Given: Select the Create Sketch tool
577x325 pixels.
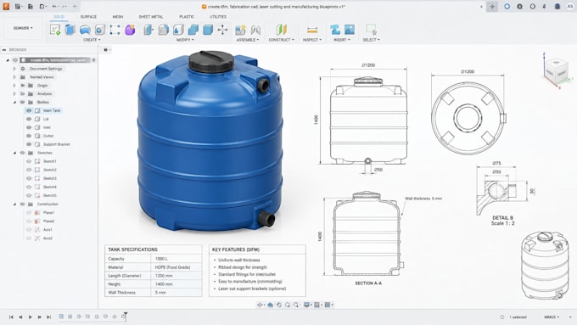Looking at the screenshot, I should click(x=55, y=30).
